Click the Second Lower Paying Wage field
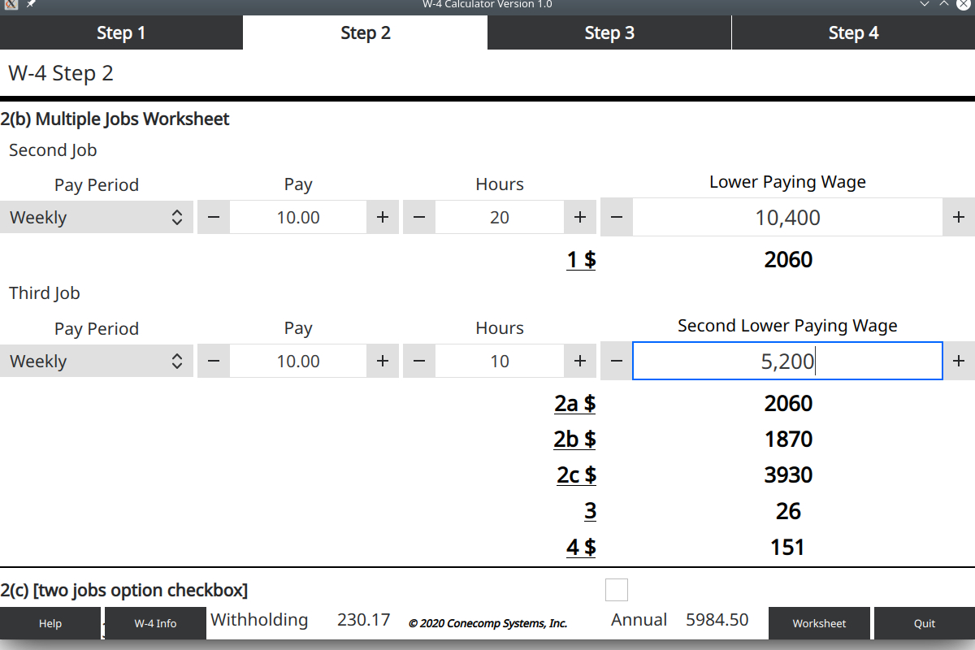The height and width of the screenshot is (650, 975). coord(786,362)
